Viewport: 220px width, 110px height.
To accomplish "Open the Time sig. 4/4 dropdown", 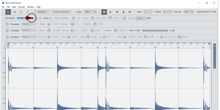I will (189, 12).
